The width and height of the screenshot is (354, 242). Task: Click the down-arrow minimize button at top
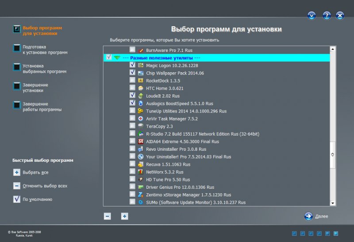[312, 16]
